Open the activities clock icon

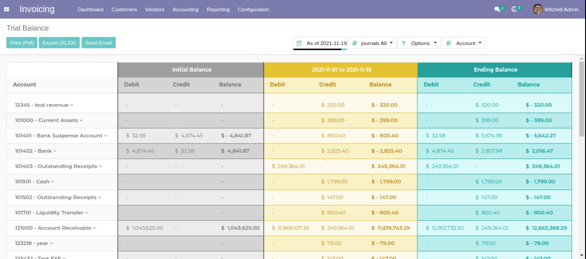pyautogui.click(x=515, y=9)
